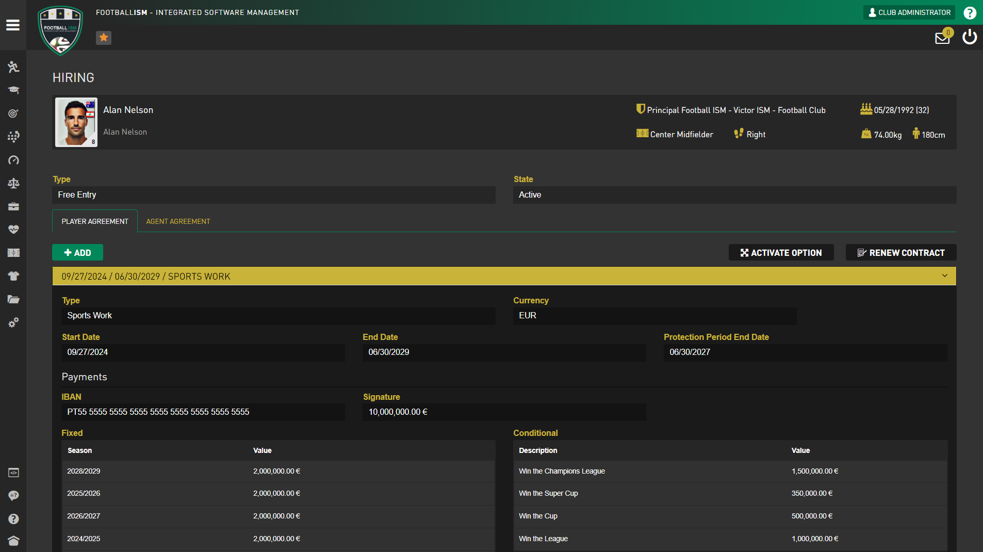Click the Description column header
The height and width of the screenshot is (552, 983).
coord(538,450)
